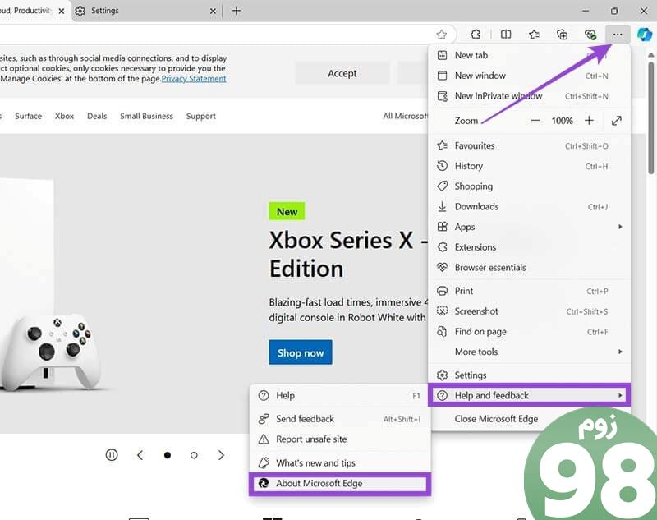This screenshot has width=657, height=520.
Task: Select Shopping in the menu
Action: [x=530, y=186]
